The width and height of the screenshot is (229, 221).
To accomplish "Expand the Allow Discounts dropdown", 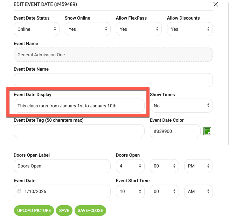I will coord(190,29).
